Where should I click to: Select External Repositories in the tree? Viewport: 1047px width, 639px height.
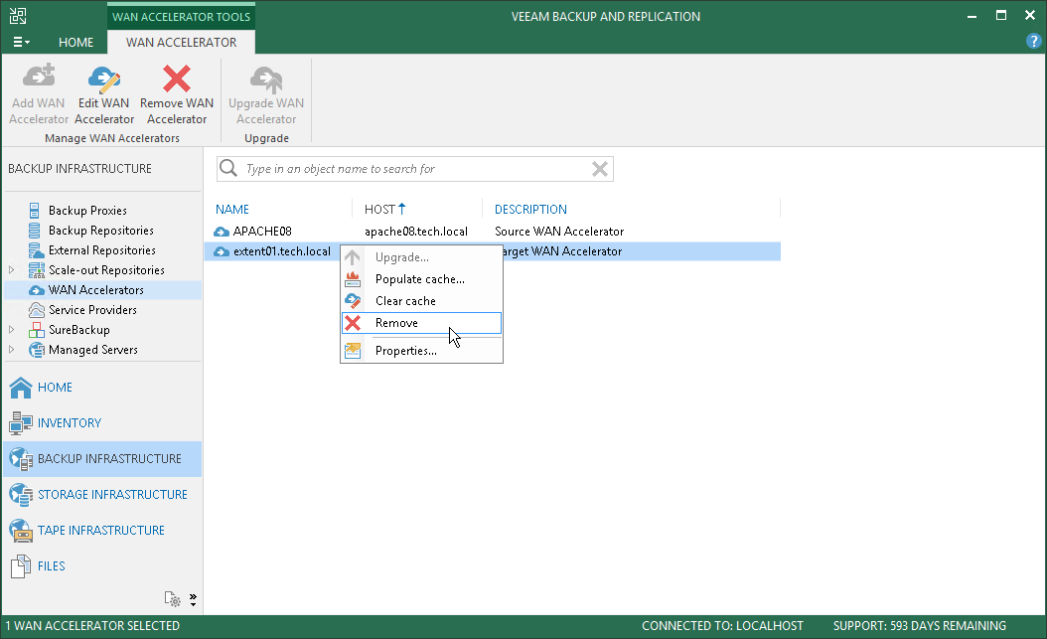pos(101,250)
